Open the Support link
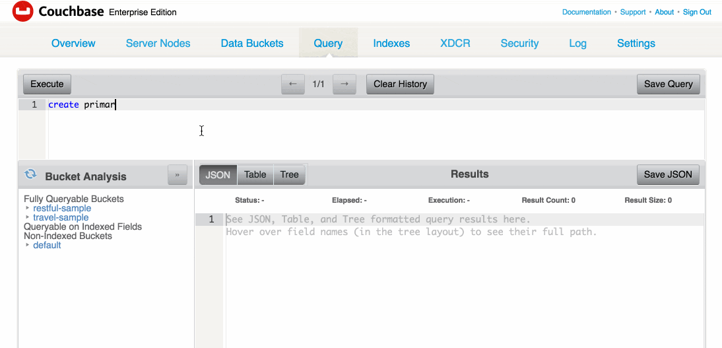 point(633,12)
